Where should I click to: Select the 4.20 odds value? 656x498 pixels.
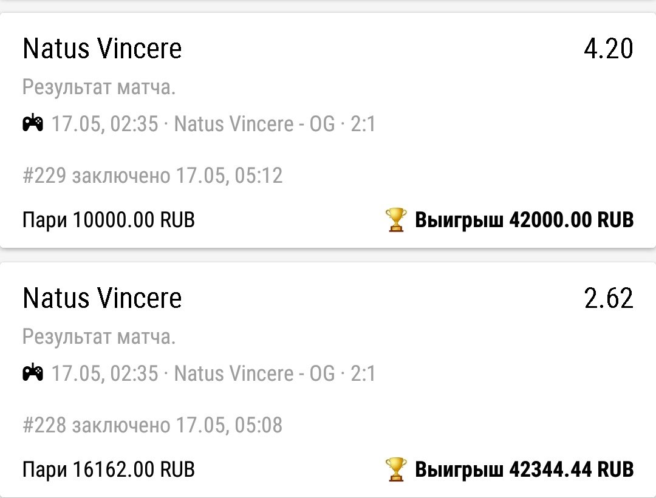(608, 49)
